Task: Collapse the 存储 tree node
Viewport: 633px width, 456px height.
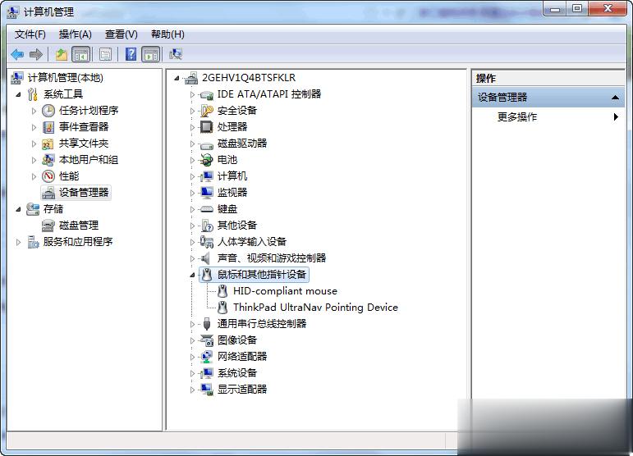Action: point(18,209)
